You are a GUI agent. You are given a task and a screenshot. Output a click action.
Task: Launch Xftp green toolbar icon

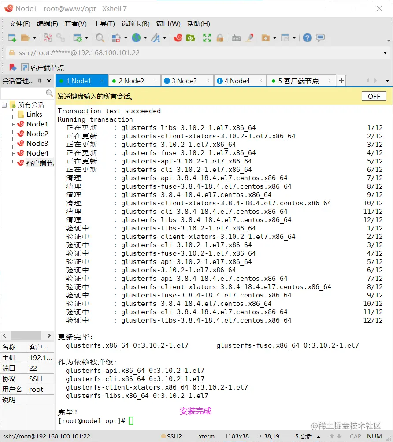tap(191, 38)
